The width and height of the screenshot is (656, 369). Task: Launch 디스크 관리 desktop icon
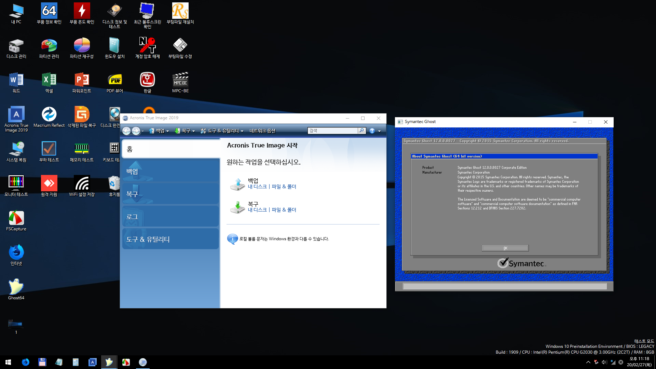pyautogui.click(x=16, y=48)
